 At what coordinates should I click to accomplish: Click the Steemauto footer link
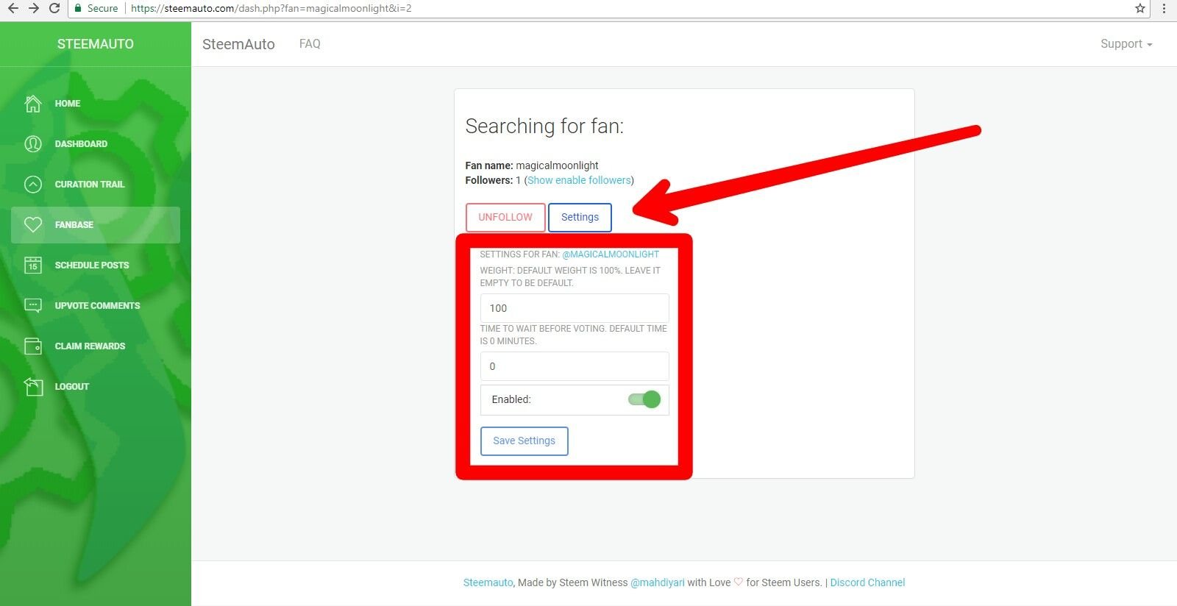coord(488,582)
